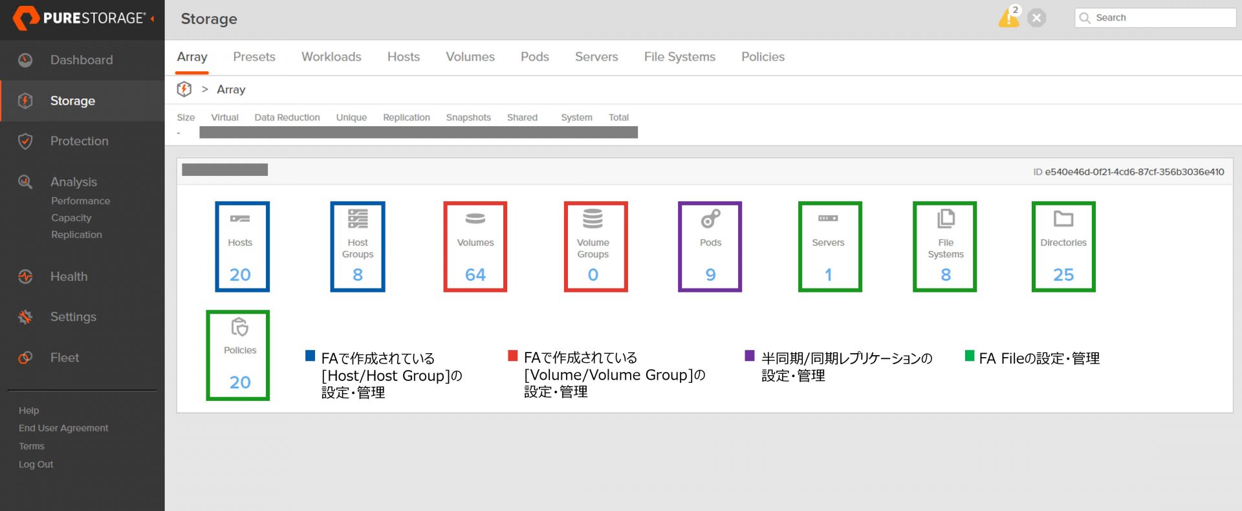Open the Policies tile showing 20
The height and width of the screenshot is (511, 1242).
click(238, 355)
